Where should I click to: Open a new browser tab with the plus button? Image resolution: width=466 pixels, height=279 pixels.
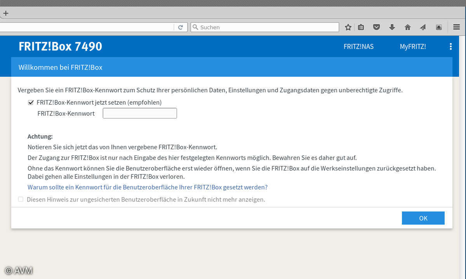[x=5, y=13]
